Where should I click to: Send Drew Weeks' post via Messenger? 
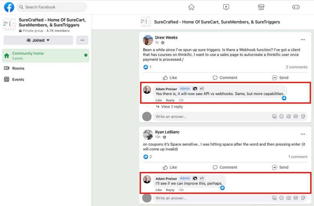coord(280,78)
